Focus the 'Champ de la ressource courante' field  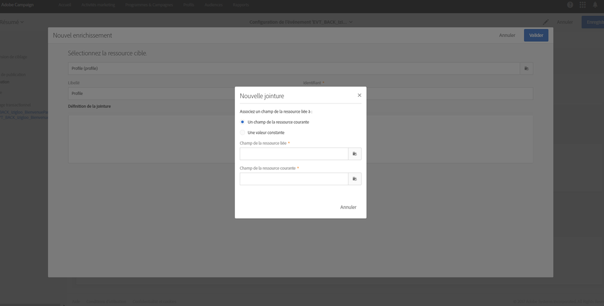click(294, 179)
